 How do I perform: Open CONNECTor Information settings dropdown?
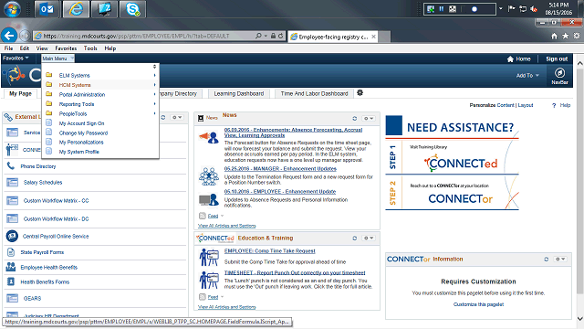click(x=560, y=259)
